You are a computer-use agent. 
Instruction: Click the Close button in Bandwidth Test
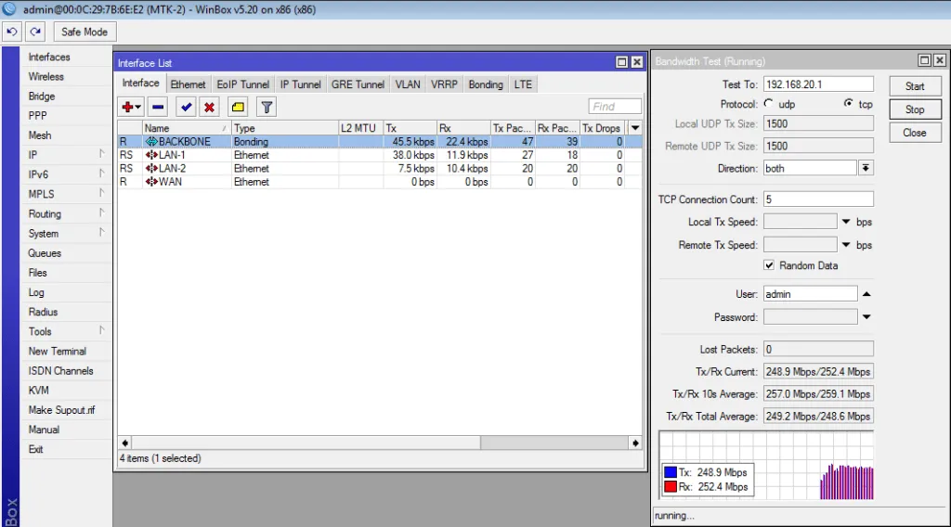[915, 133]
